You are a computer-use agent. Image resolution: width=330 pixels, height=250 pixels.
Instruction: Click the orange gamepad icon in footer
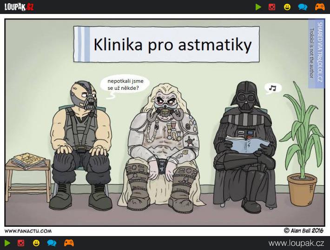coord(69,243)
